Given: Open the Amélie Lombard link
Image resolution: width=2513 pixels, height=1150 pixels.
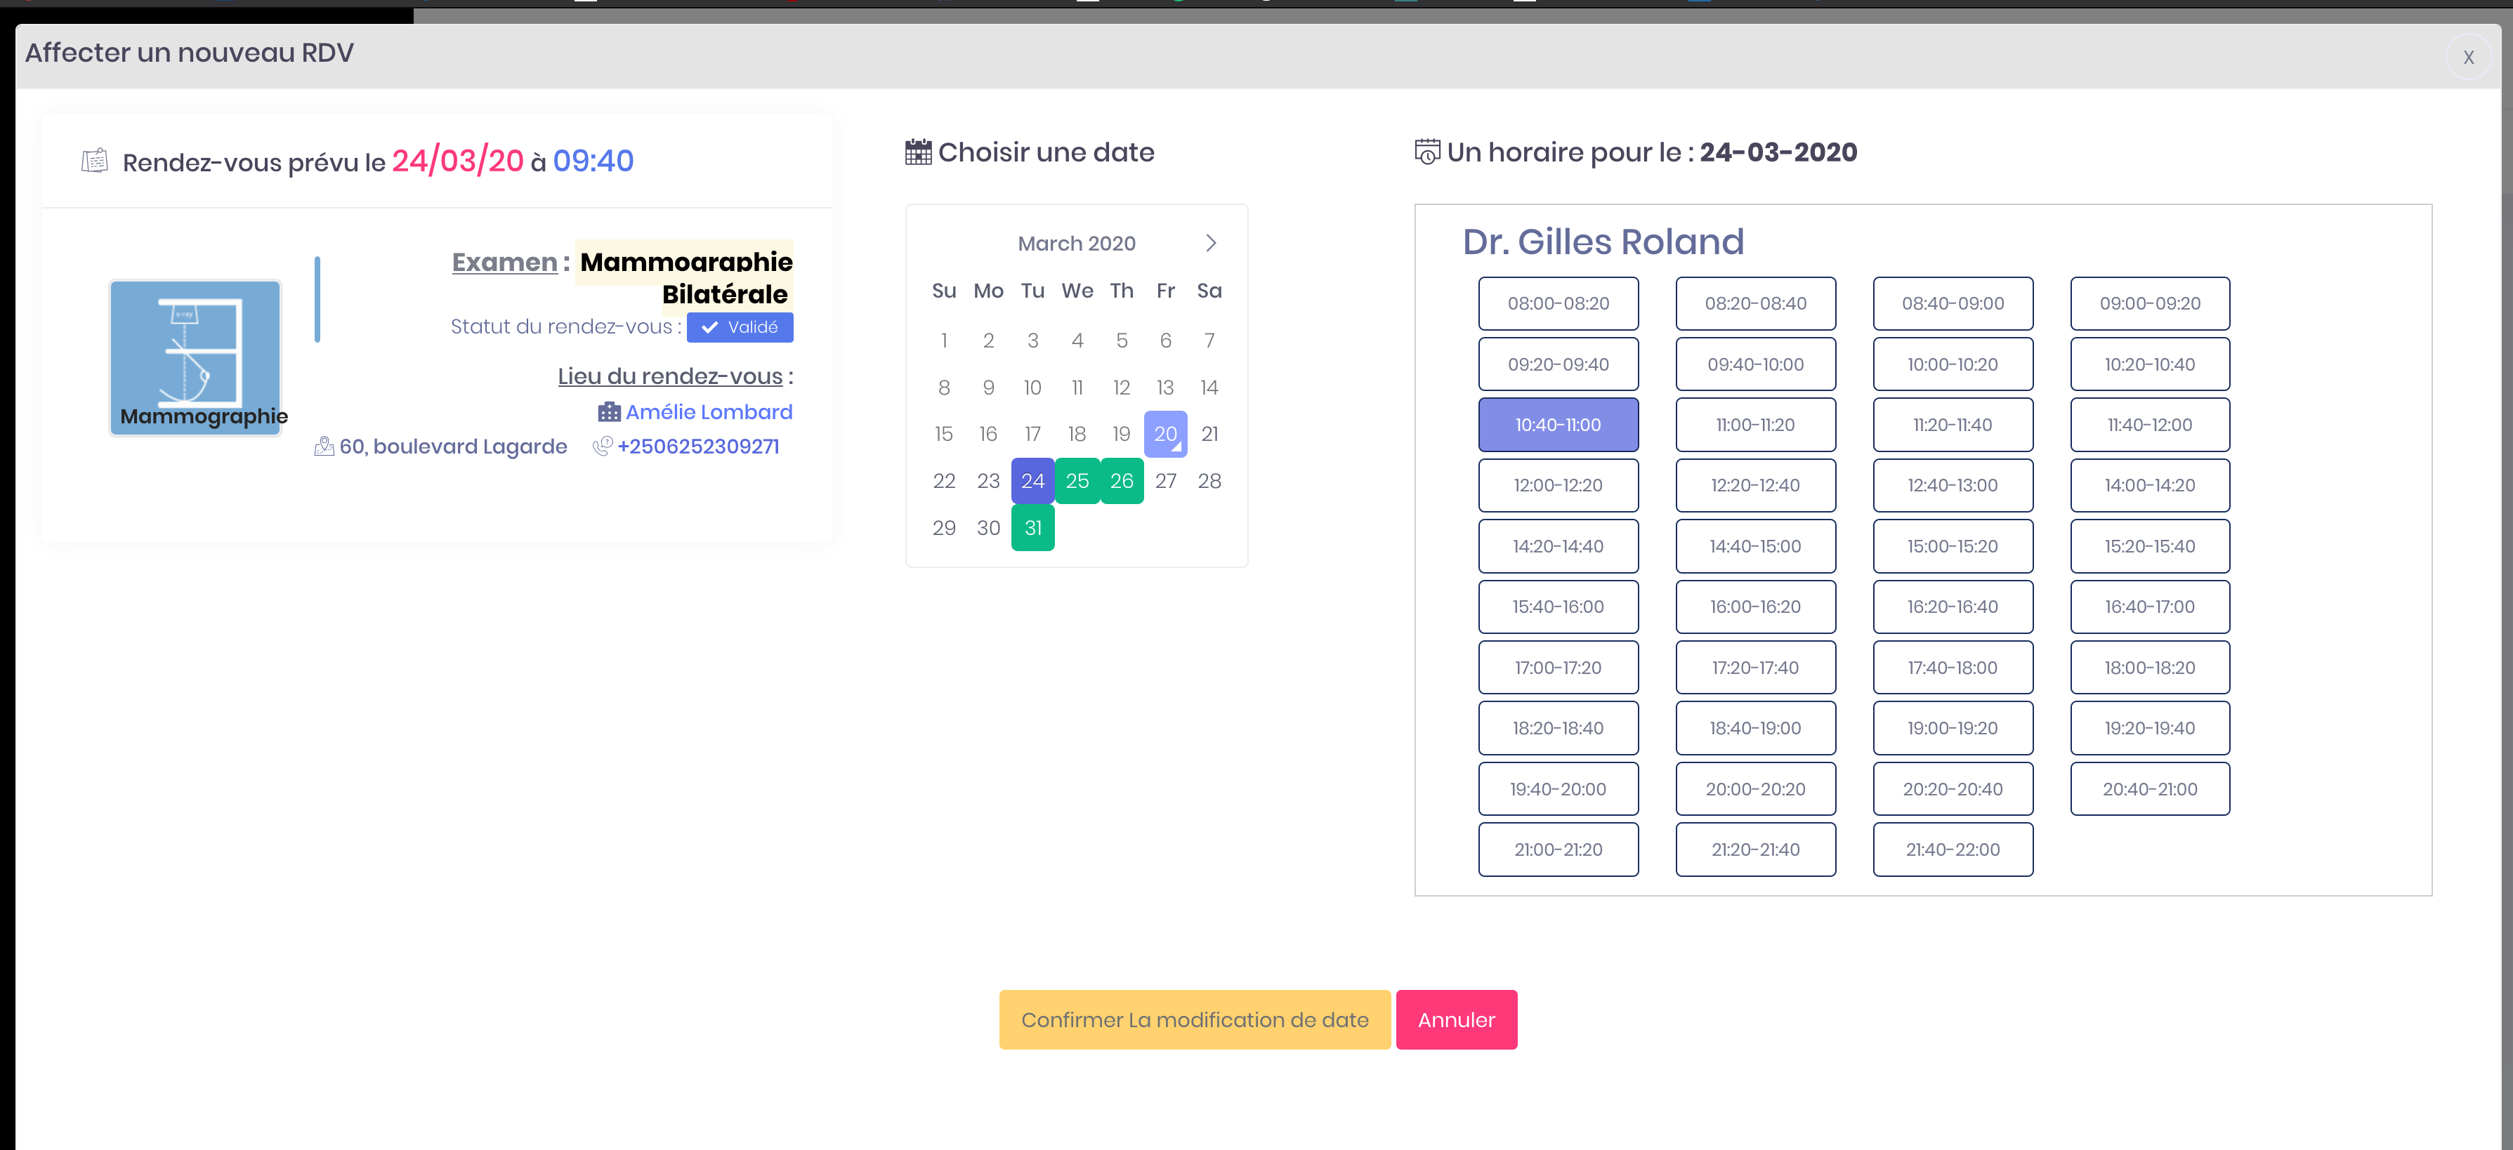Looking at the screenshot, I should tap(708, 411).
